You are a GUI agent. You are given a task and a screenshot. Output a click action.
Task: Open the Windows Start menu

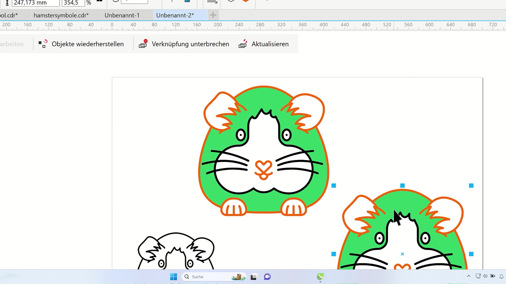click(173, 277)
